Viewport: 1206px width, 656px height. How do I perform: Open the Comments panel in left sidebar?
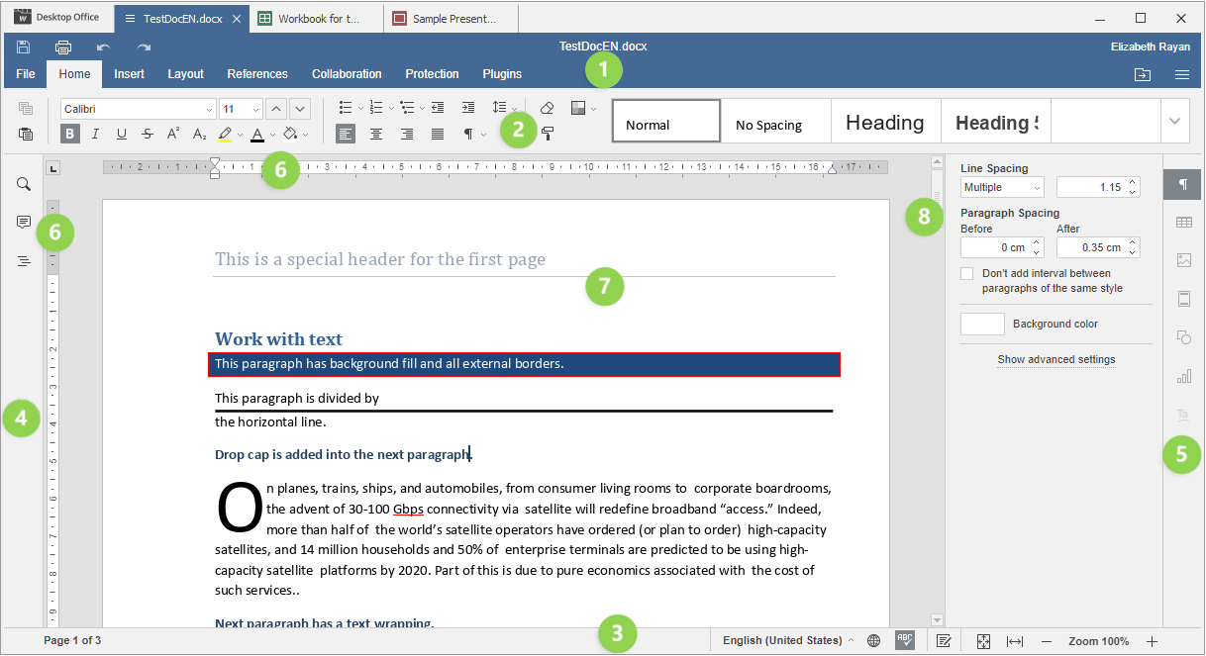click(24, 223)
